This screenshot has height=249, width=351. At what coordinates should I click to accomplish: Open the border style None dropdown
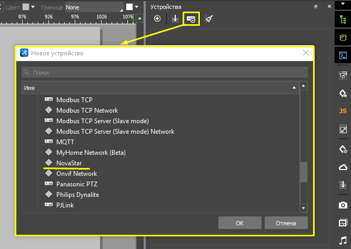coord(94,7)
